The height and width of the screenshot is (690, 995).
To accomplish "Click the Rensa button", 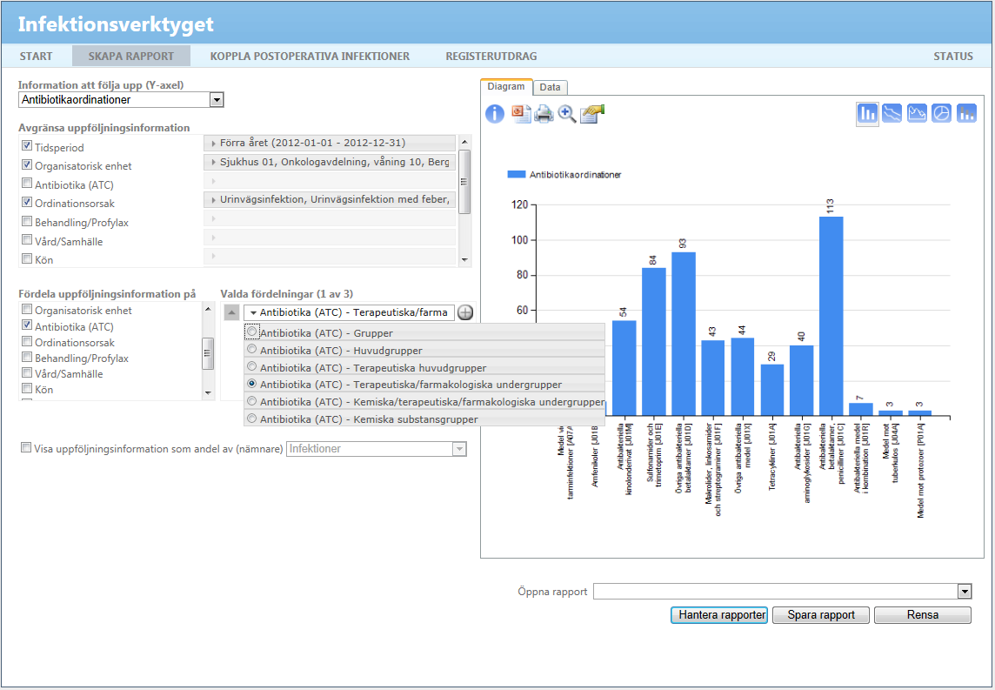I will (923, 614).
